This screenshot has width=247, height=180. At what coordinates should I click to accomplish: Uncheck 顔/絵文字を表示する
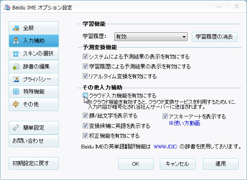pyautogui.click(x=85, y=116)
